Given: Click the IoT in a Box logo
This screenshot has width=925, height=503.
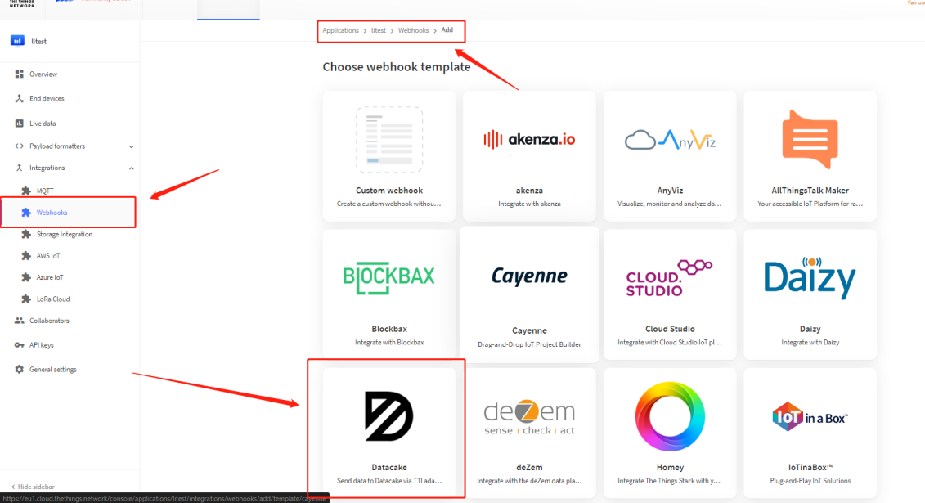Looking at the screenshot, I should 810,416.
